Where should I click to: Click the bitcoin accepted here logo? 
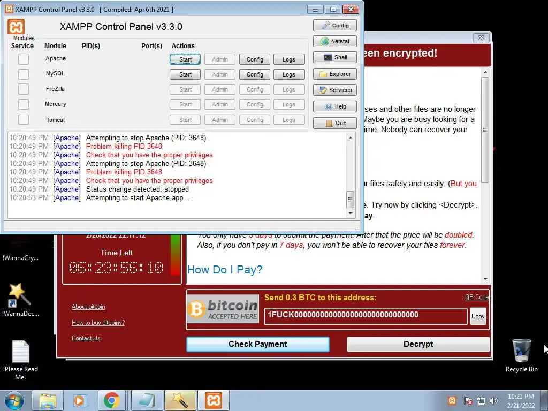click(x=223, y=309)
